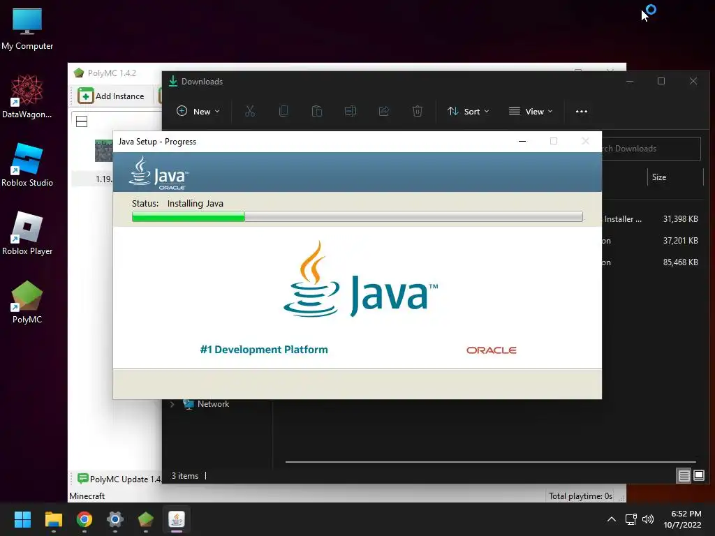This screenshot has width=715, height=536.
Task: Click Add Instance in PolyMC window
Action: click(x=111, y=96)
